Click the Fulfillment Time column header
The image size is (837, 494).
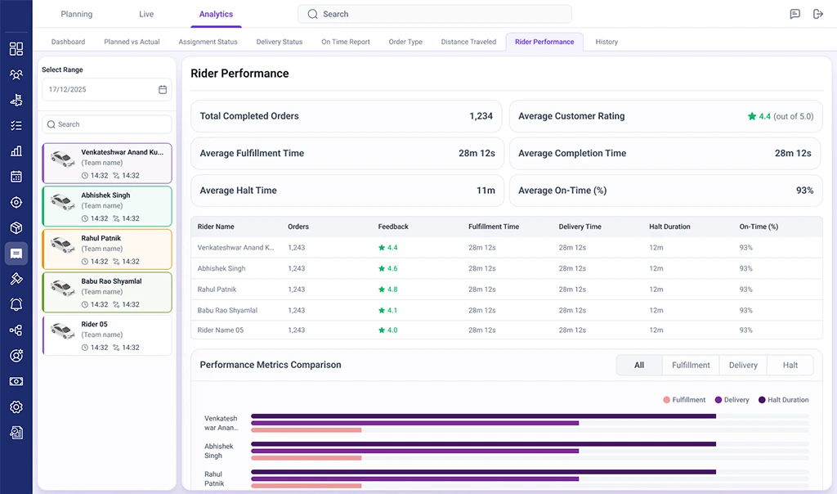[x=494, y=227]
